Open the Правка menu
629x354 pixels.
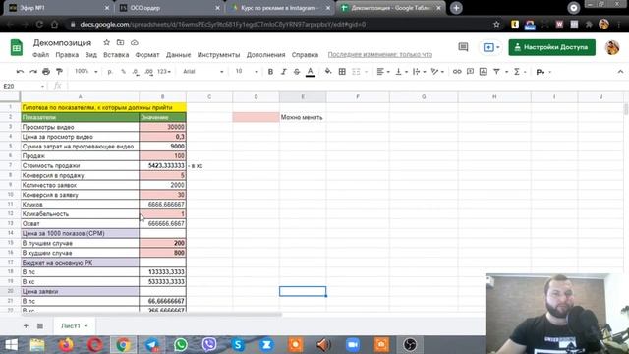(x=67, y=55)
